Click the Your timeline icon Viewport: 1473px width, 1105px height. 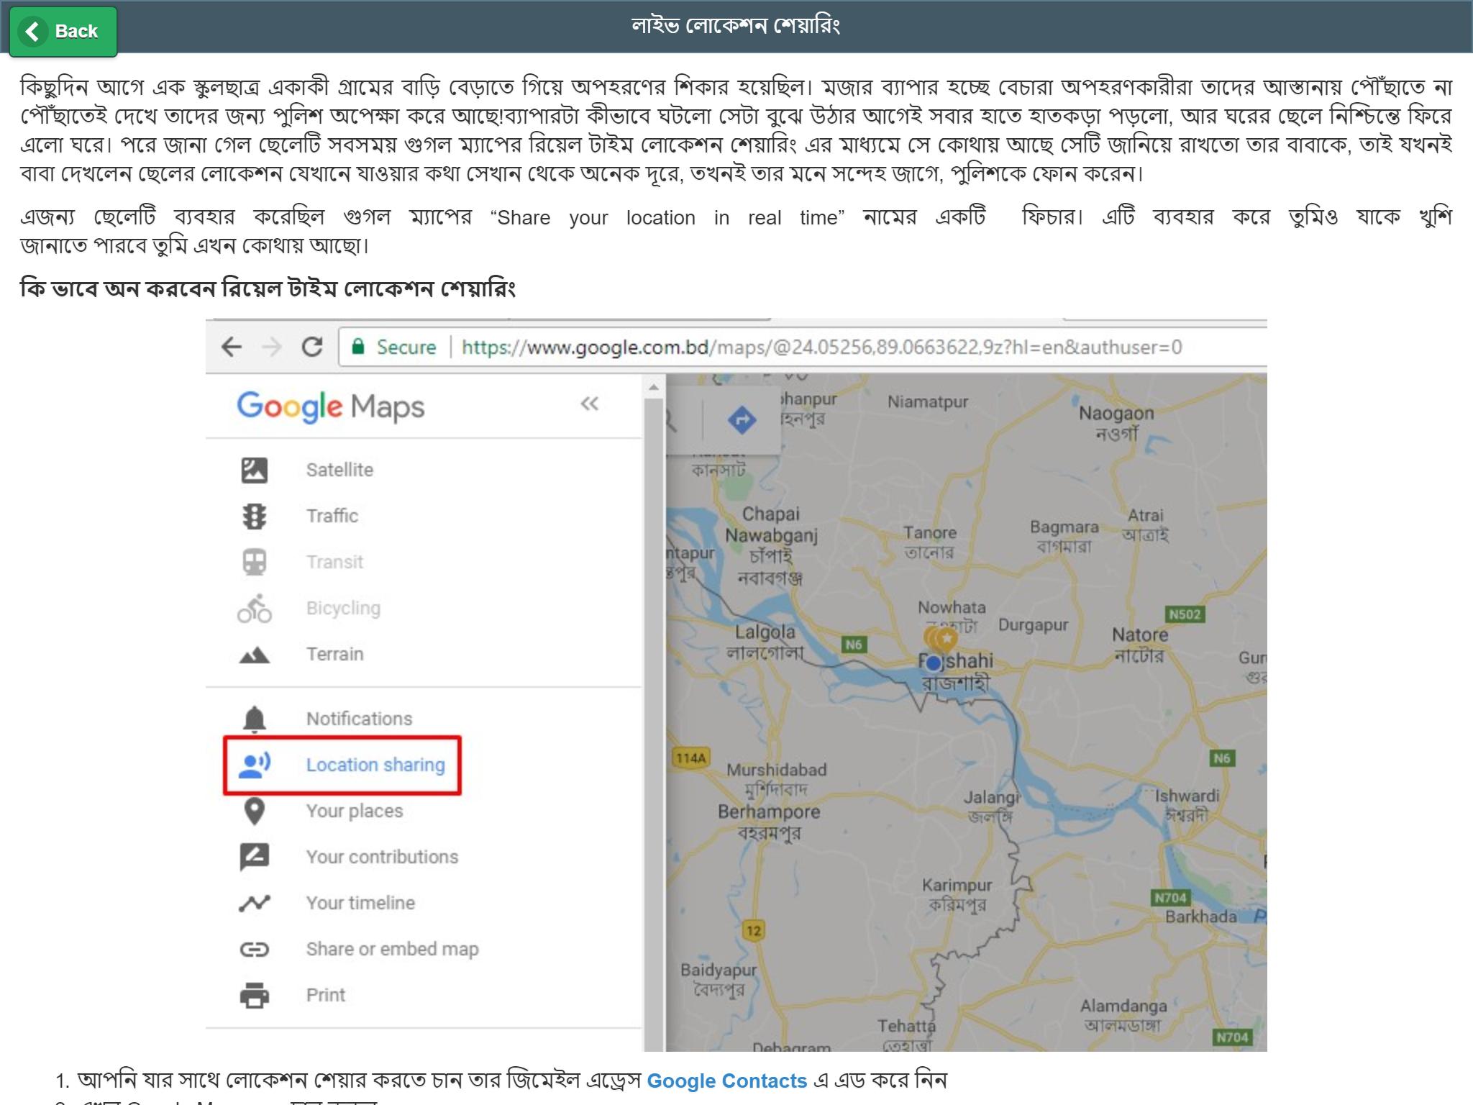(254, 903)
